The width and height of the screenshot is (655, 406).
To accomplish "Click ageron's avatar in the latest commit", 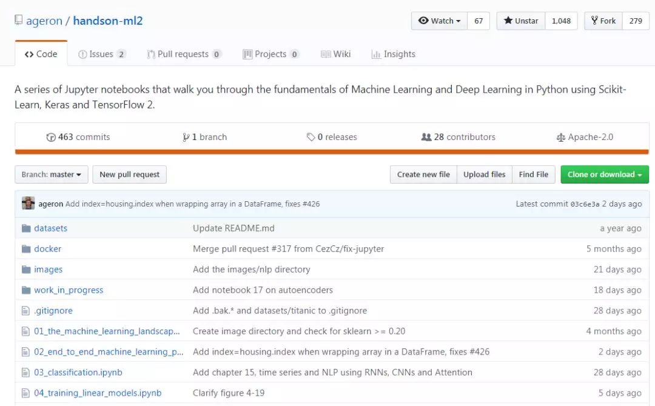I will [28, 204].
